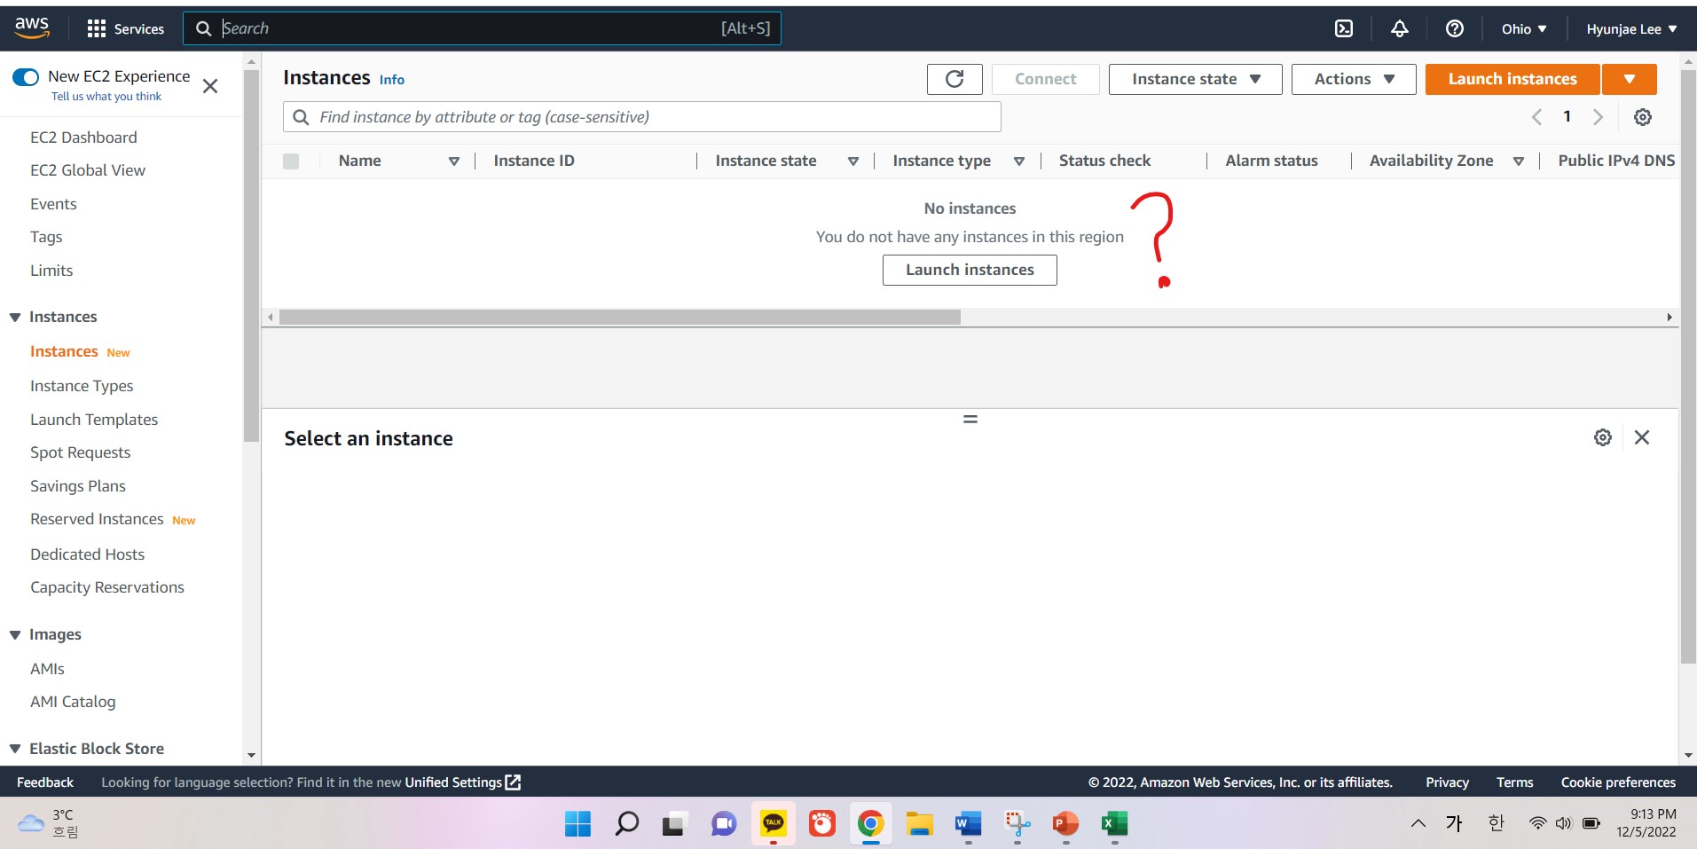Open Savings Plans page
The image size is (1697, 849).
point(78,486)
